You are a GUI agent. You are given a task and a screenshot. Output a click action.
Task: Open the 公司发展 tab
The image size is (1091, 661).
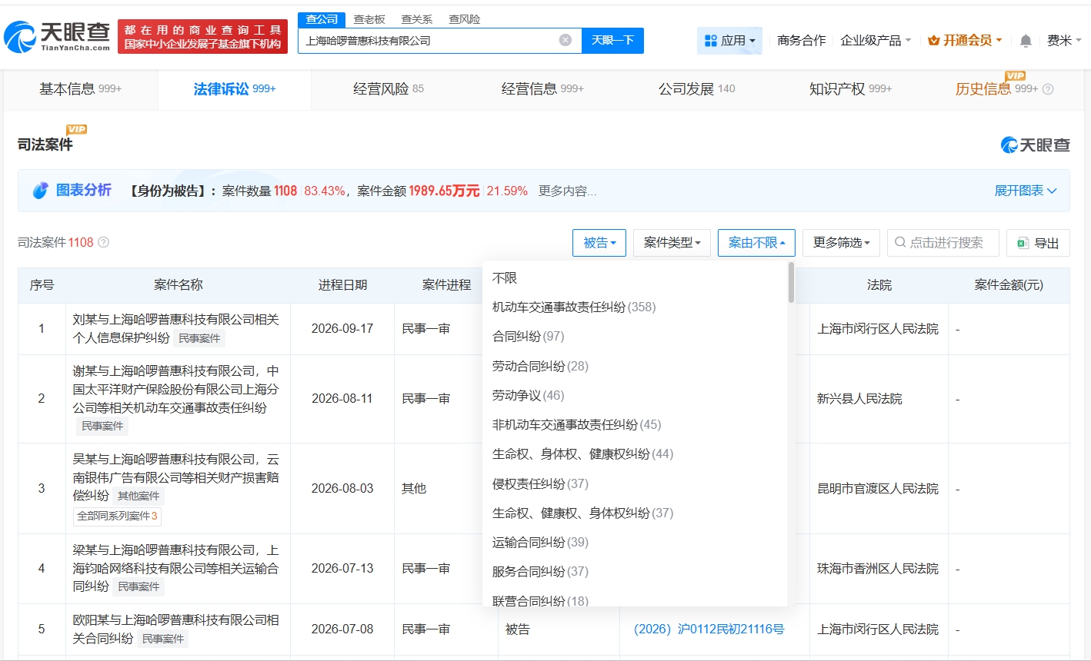[x=696, y=89]
